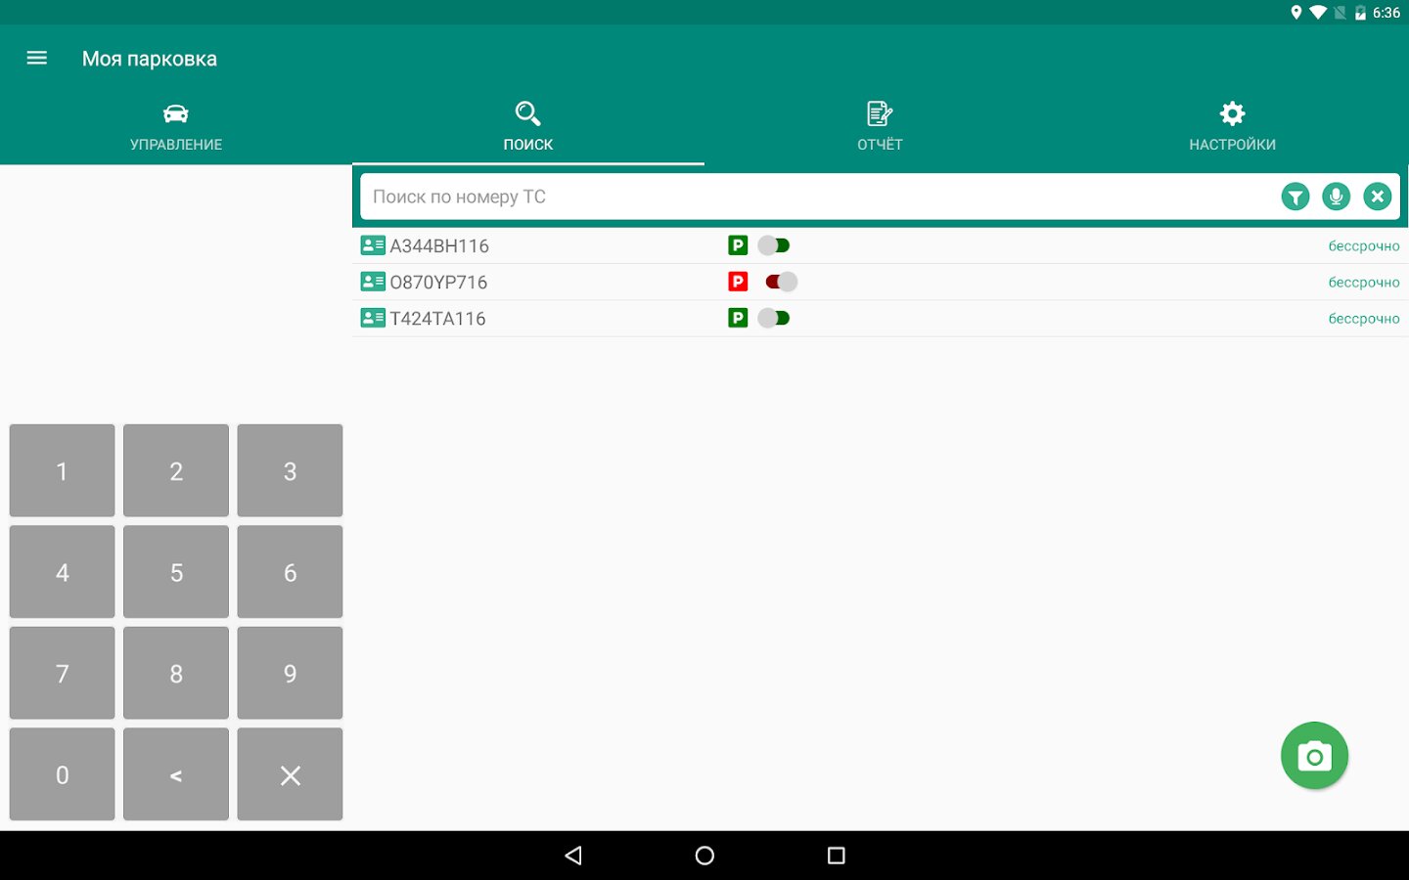Click бессрочно label for O870YP716
This screenshot has width=1409, height=880.
pos(1364,283)
